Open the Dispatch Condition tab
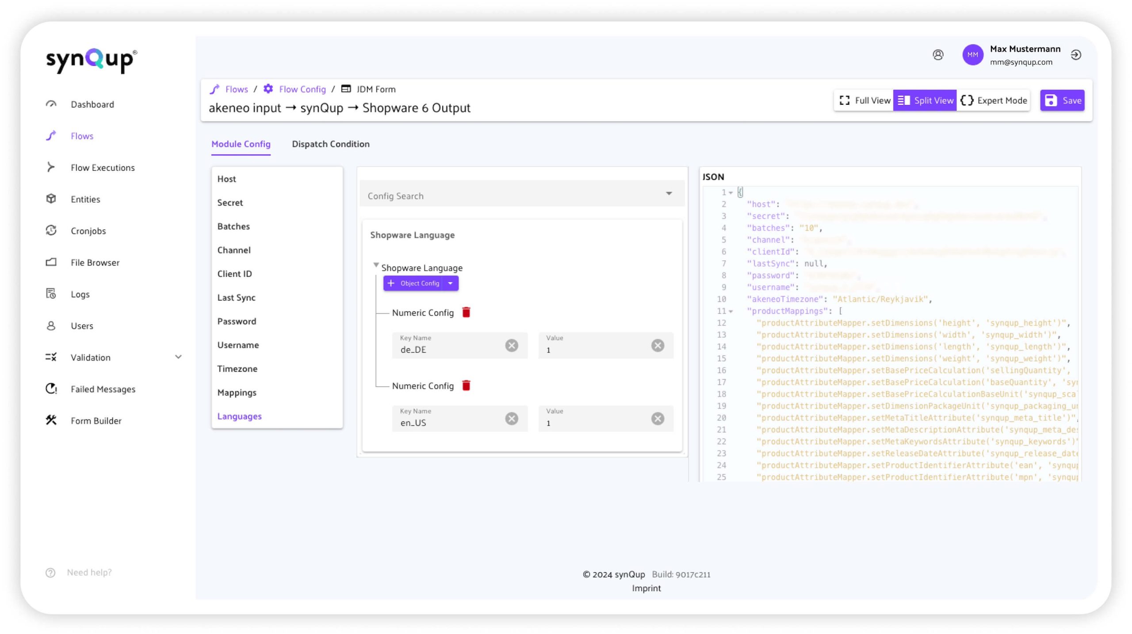The width and height of the screenshot is (1132, 634). pyautogui.click(x=330, y=144)
